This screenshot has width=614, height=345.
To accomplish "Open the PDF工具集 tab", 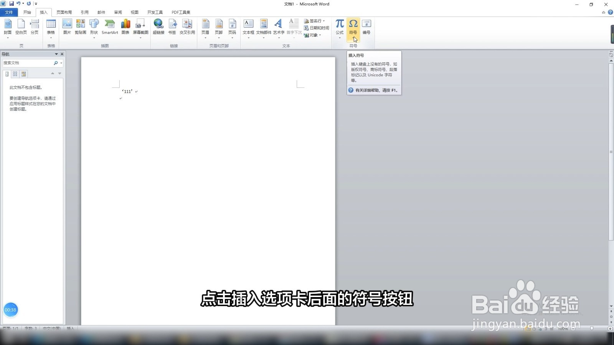I will pos(181,12).
